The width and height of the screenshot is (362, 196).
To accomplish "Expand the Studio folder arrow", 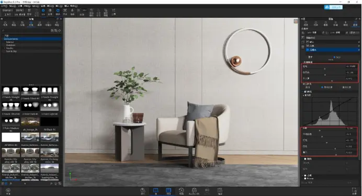I will 5,48.
